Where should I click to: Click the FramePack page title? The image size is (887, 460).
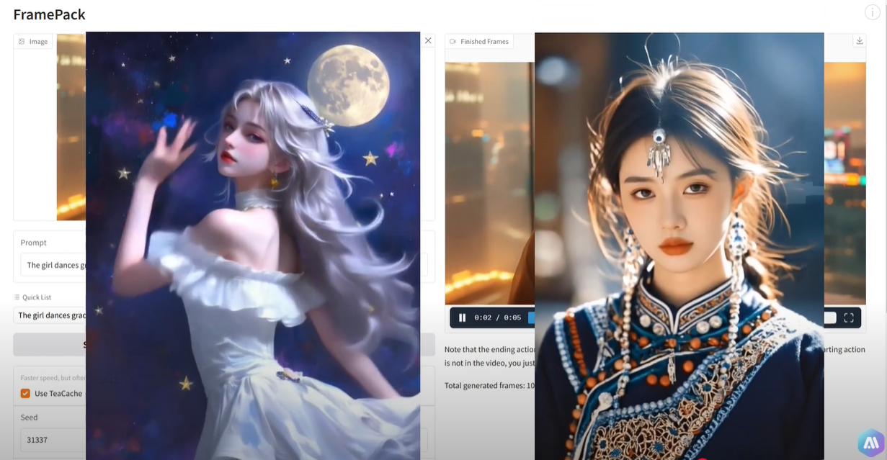(x=49, y=14)
